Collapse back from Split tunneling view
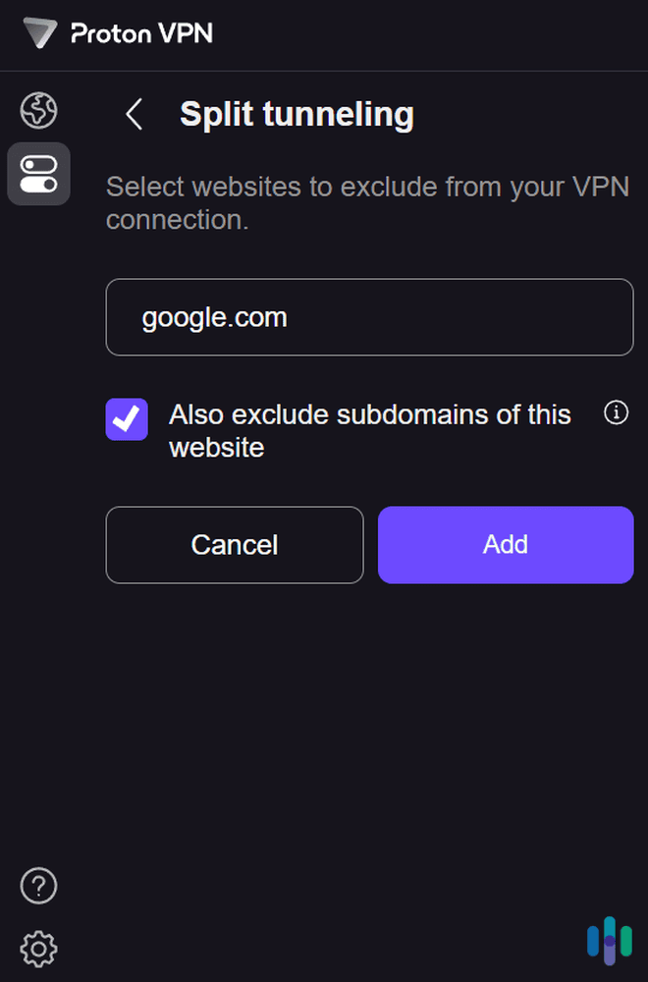 134,114
